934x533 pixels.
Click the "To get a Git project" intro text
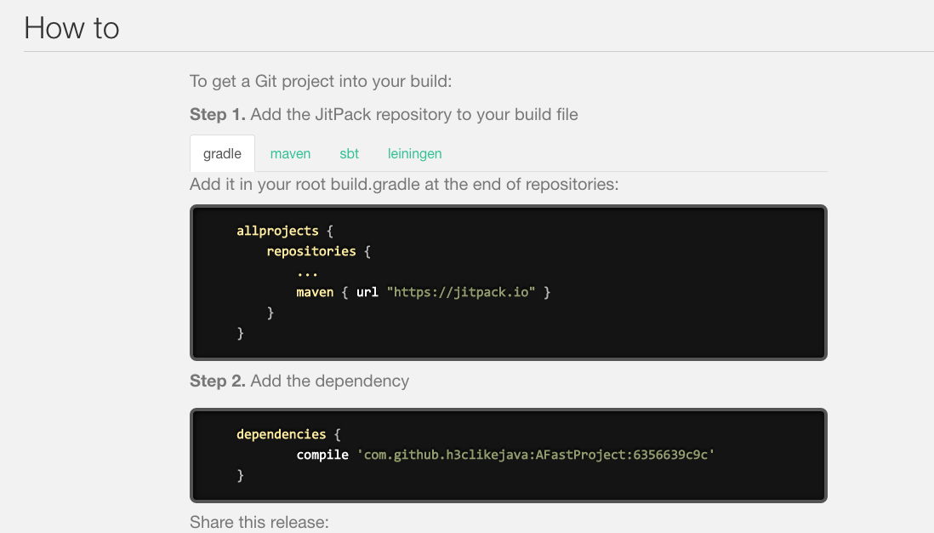tap(320, 82)
